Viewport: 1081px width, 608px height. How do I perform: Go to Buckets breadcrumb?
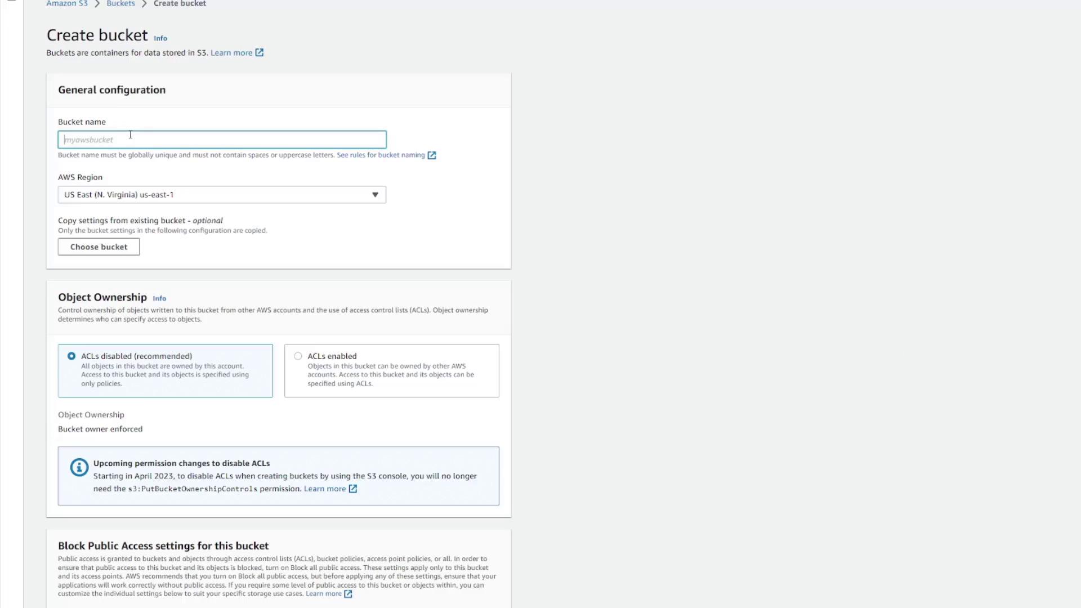[120, 3]
